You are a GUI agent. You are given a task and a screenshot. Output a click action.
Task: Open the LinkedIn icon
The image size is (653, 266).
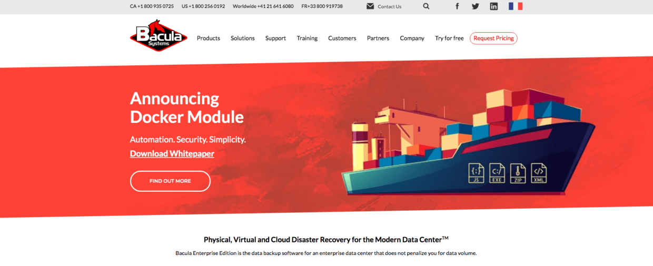pyautogui.click(x=493, y=6)
